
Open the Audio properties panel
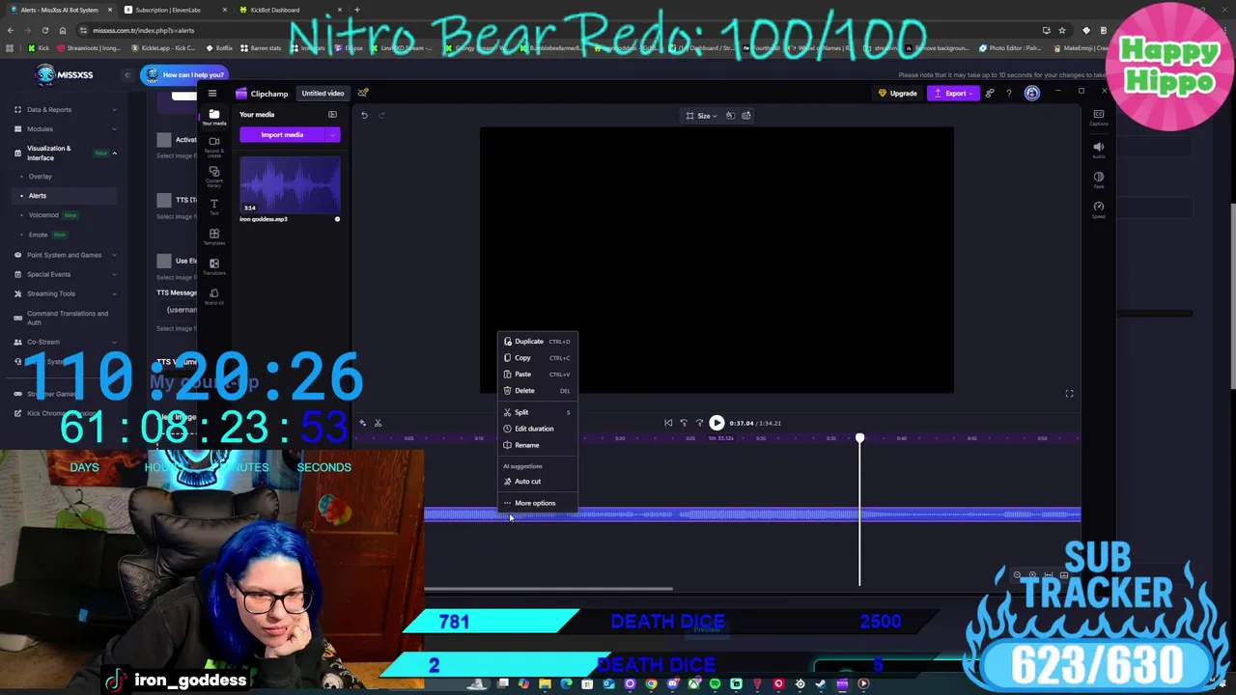(1099, 150)
